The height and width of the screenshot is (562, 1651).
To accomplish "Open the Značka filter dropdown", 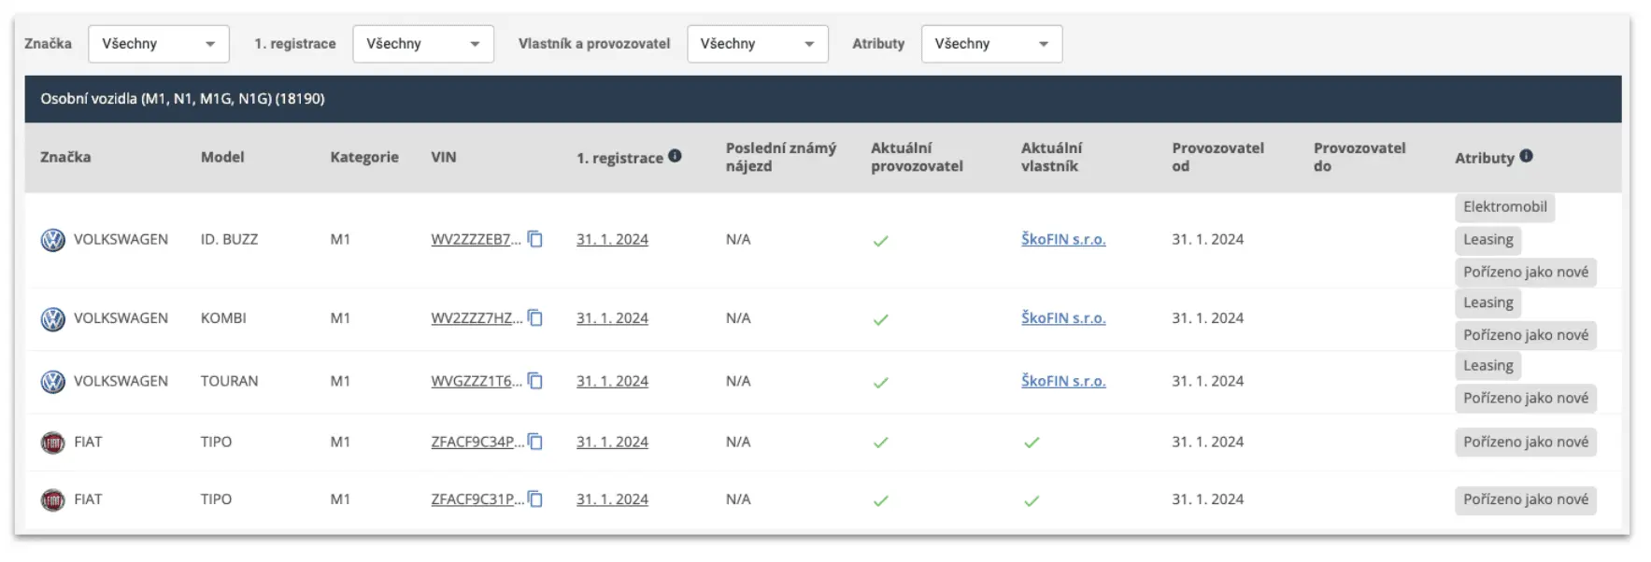I will tap(159, 44).
